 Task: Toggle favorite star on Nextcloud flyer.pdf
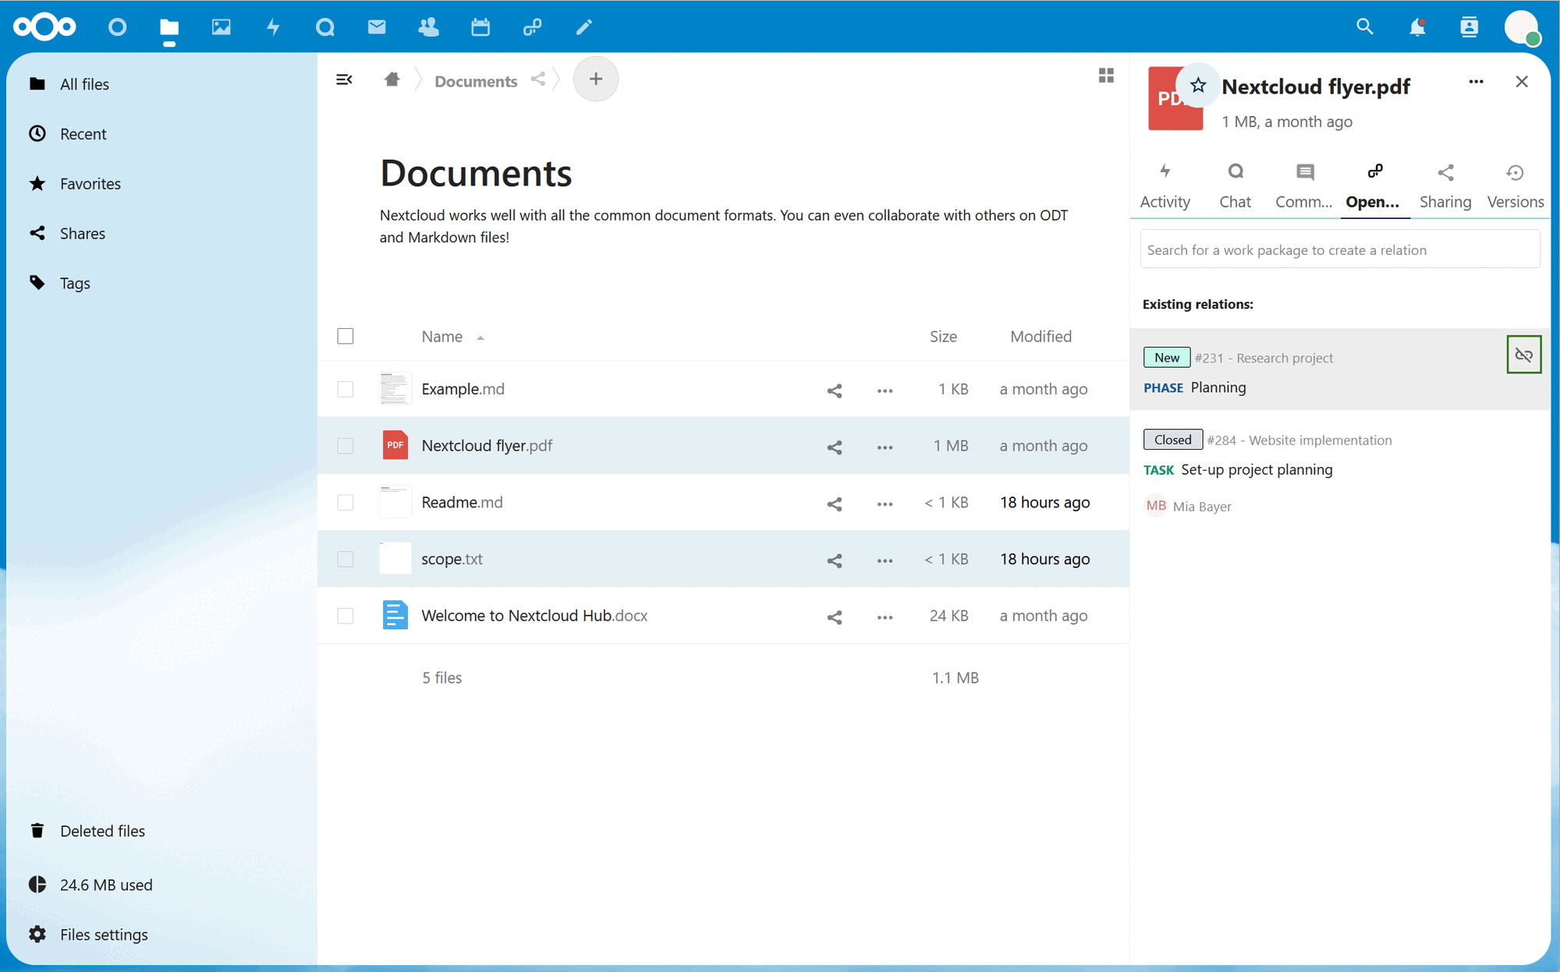pyautogui.click(x=1199, y=86)
